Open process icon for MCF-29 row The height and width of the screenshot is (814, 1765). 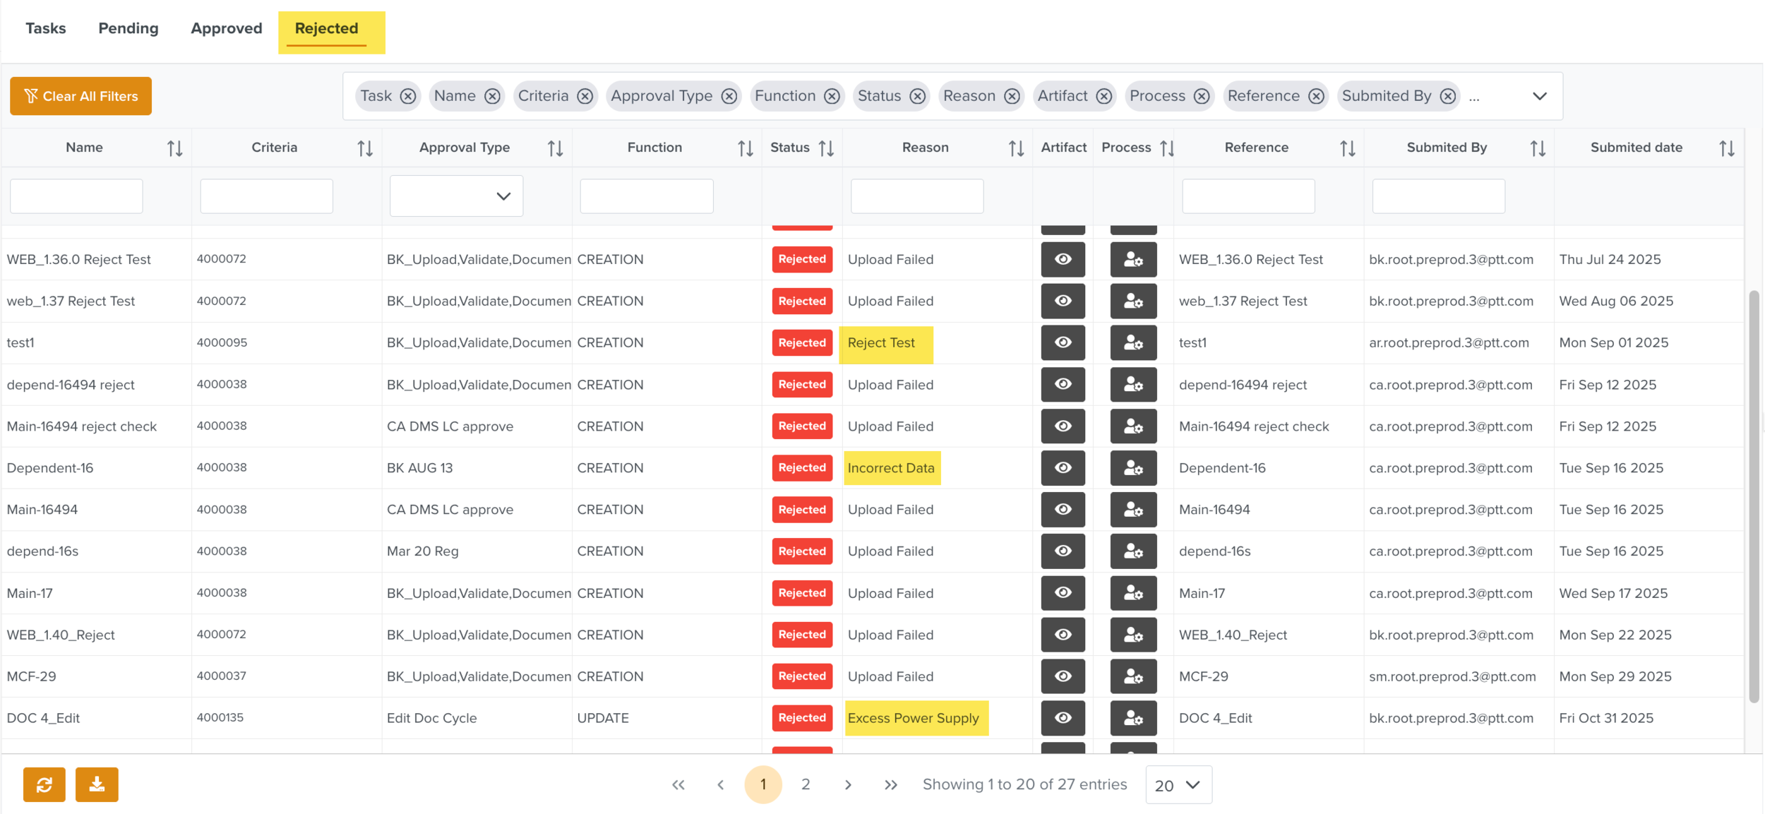[1132, 676]
